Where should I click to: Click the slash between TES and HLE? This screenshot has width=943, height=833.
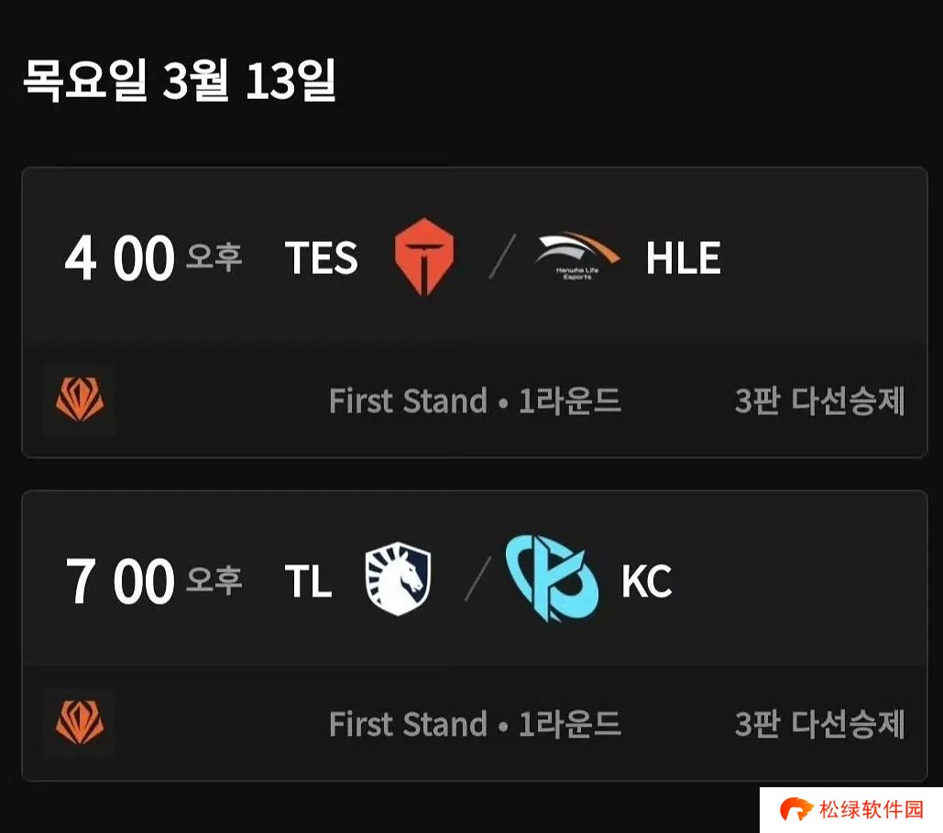point(500,258)
